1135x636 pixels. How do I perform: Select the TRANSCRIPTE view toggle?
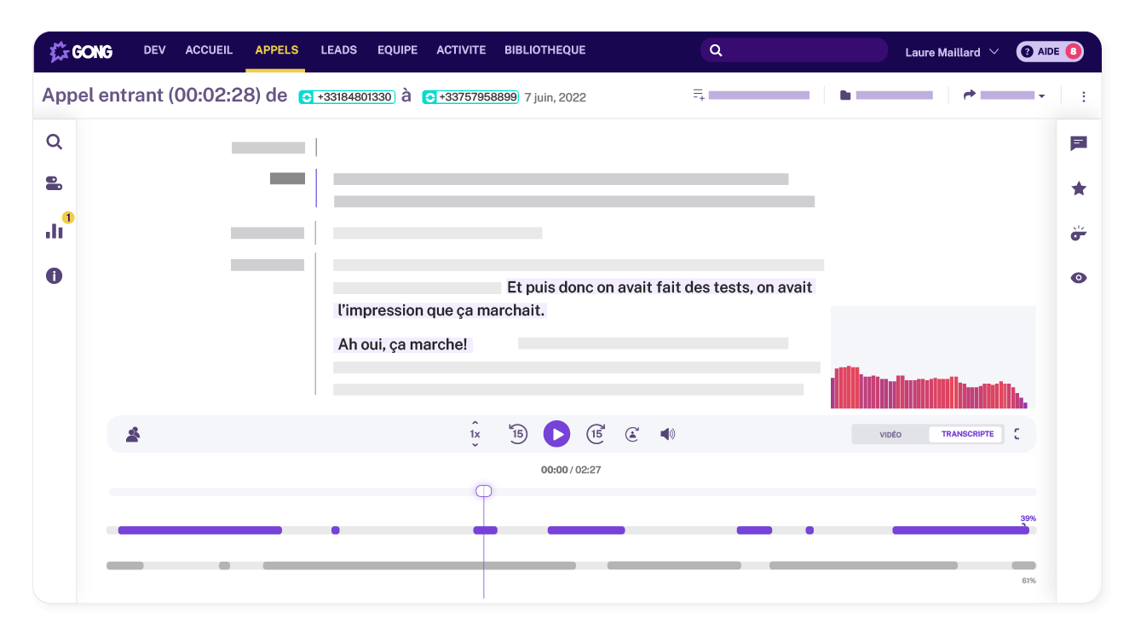coord(966,434)
